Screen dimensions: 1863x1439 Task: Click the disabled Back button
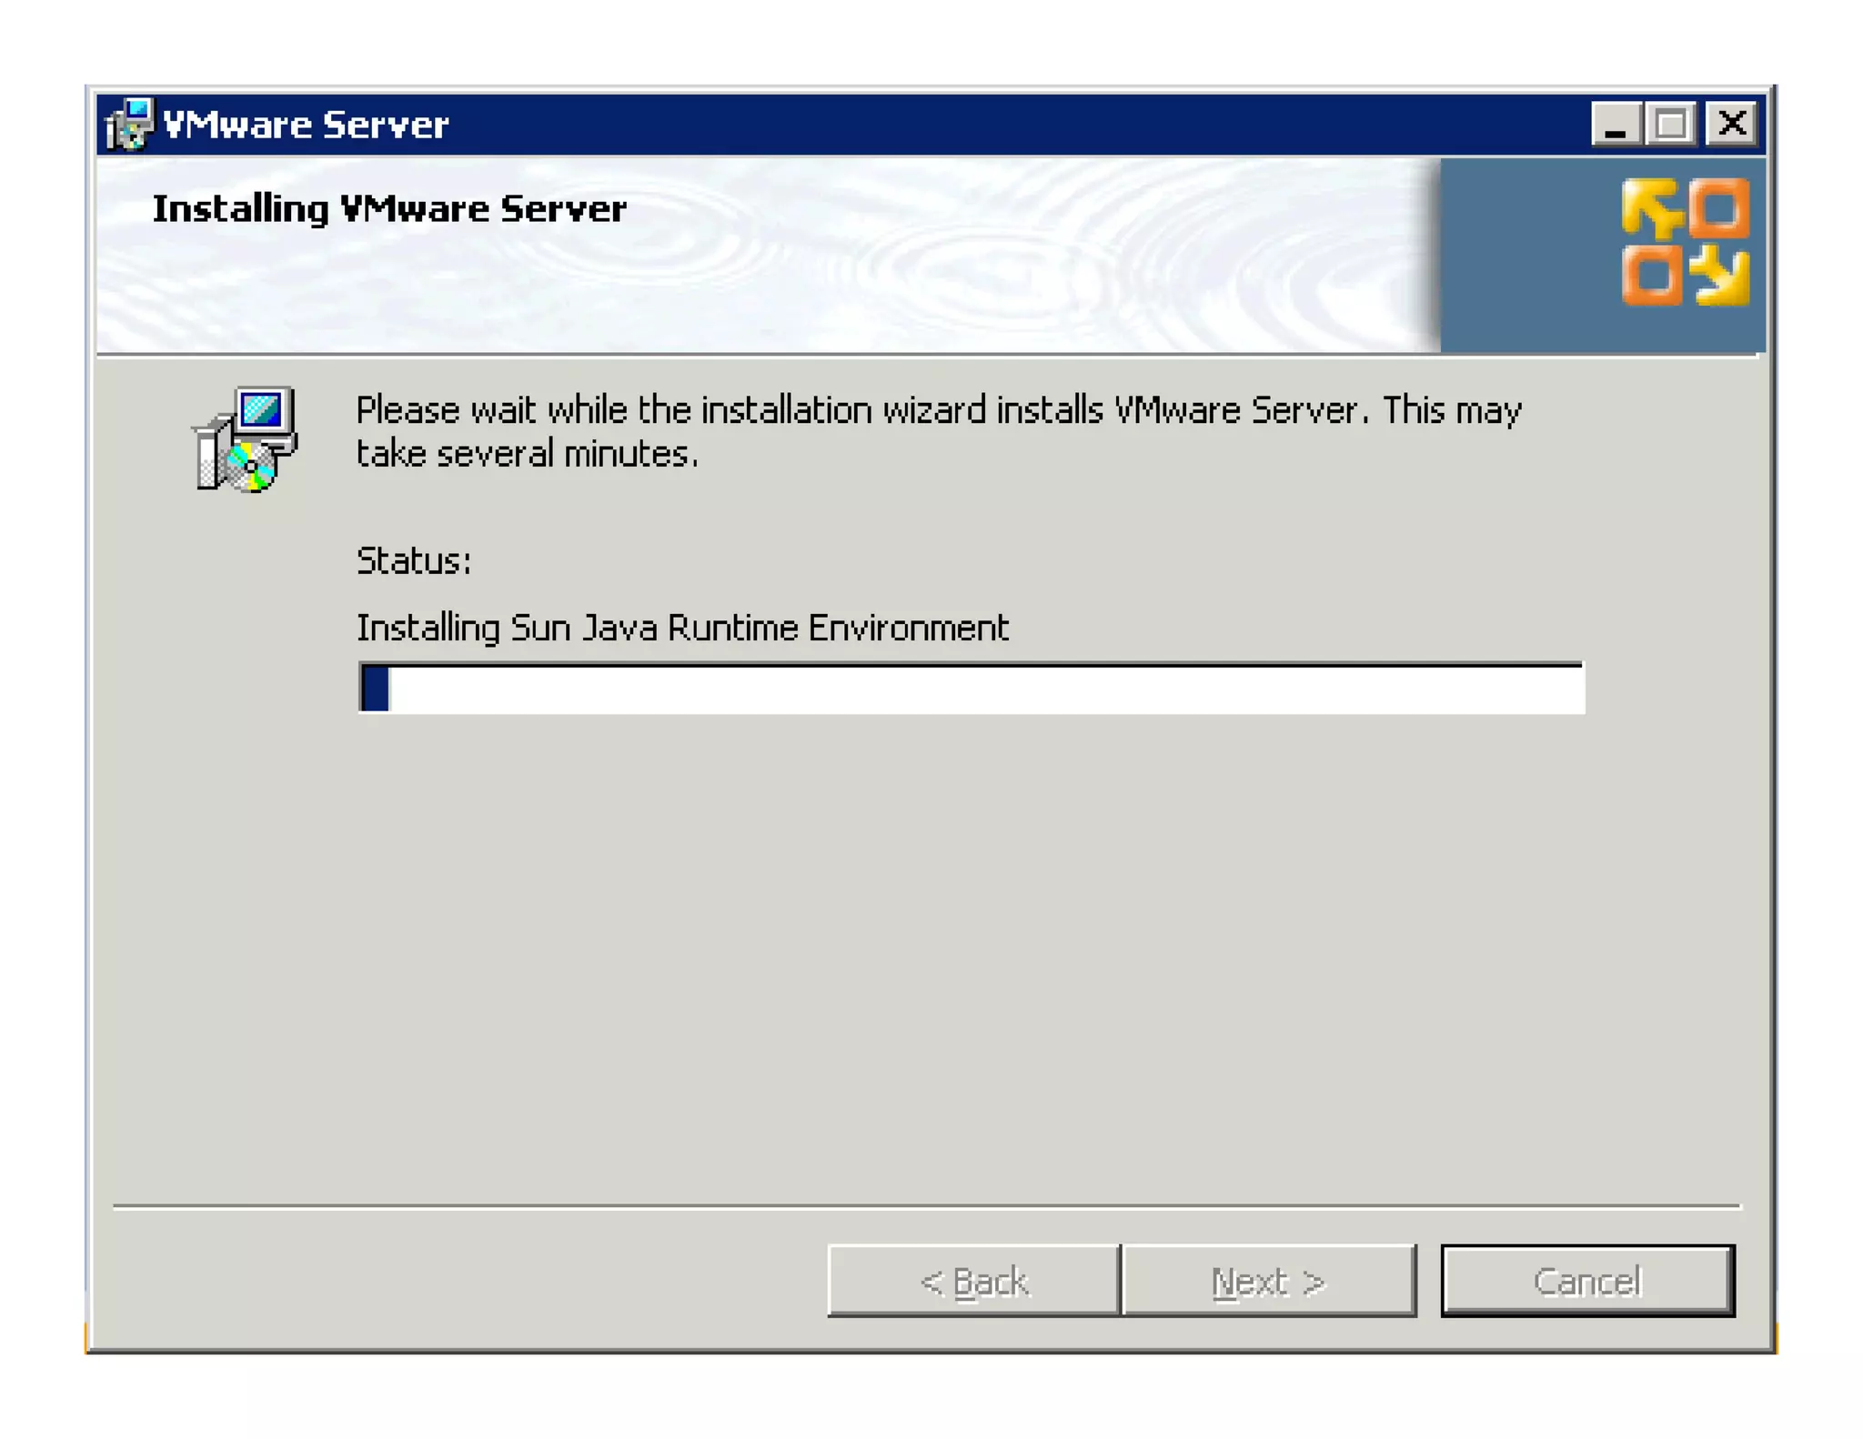pyautogui.click(x=974, y=1280)
